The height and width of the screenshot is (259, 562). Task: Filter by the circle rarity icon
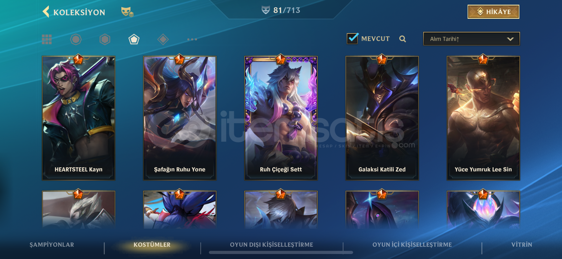(x=76, y=39)
